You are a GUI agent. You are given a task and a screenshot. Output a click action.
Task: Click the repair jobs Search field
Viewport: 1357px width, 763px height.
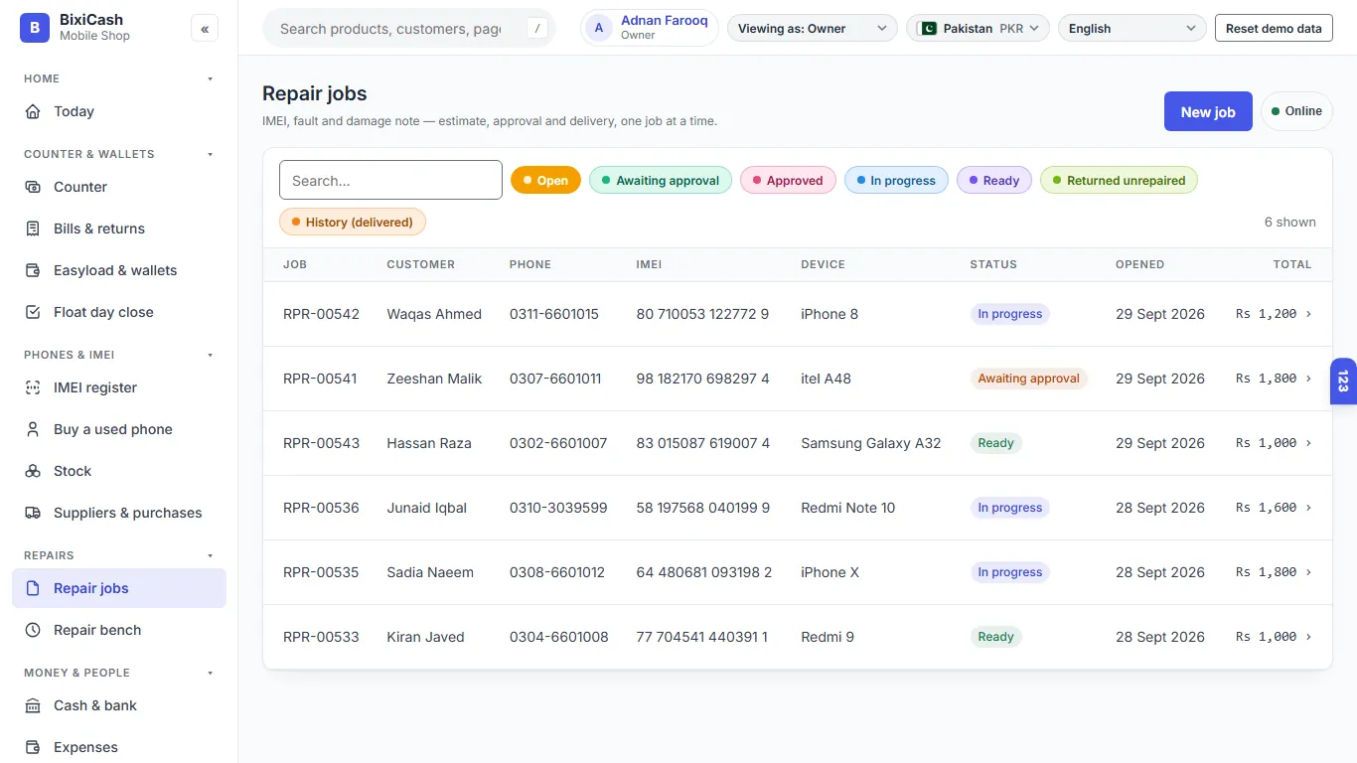[x=390, y=180]
